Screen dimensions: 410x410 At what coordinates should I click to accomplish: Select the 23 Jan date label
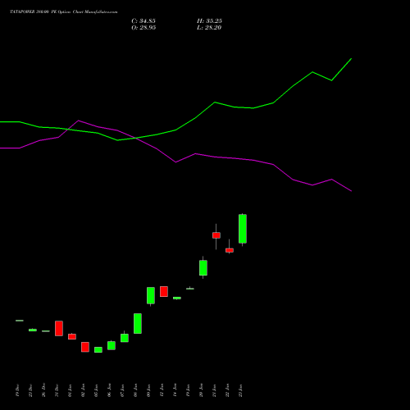pos(240,390)
